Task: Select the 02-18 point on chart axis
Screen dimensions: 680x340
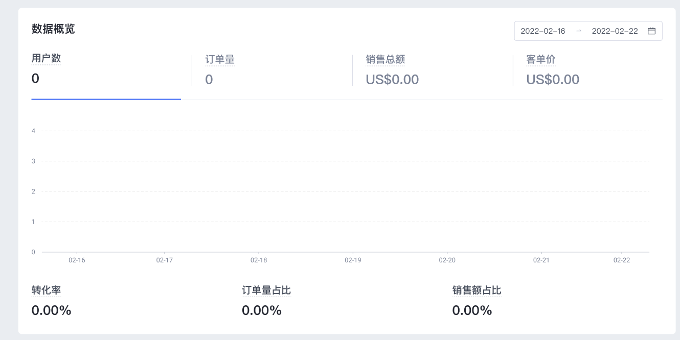Action: (259, 260)
